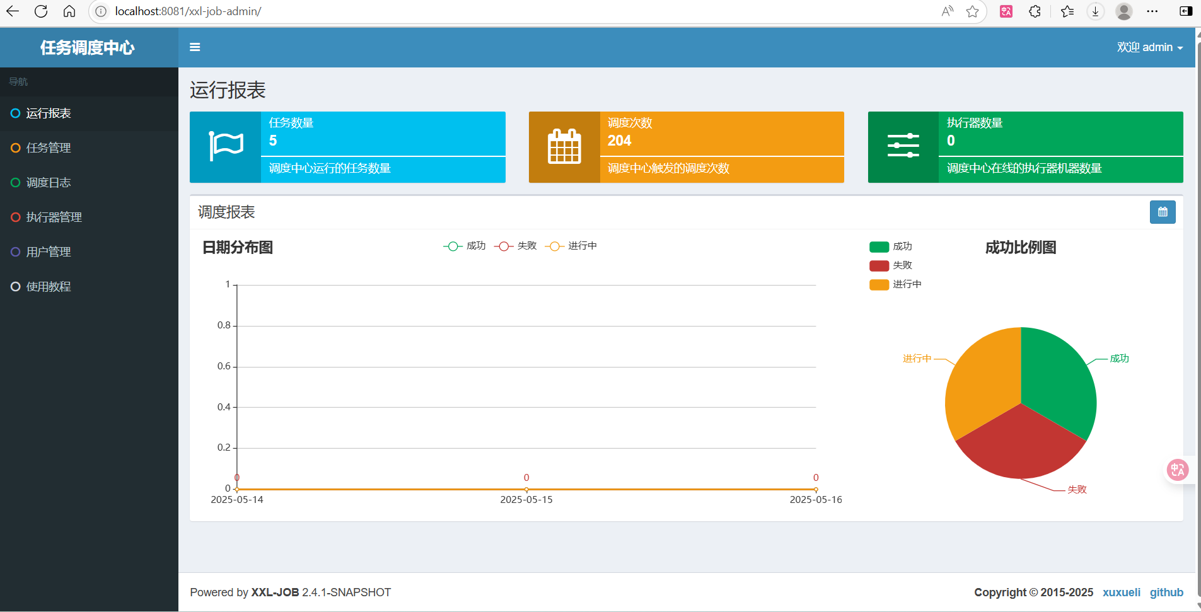Click 成功 pie label connector text
The height and width of the screenshot is (612, 1201).
coord(1119,359)
